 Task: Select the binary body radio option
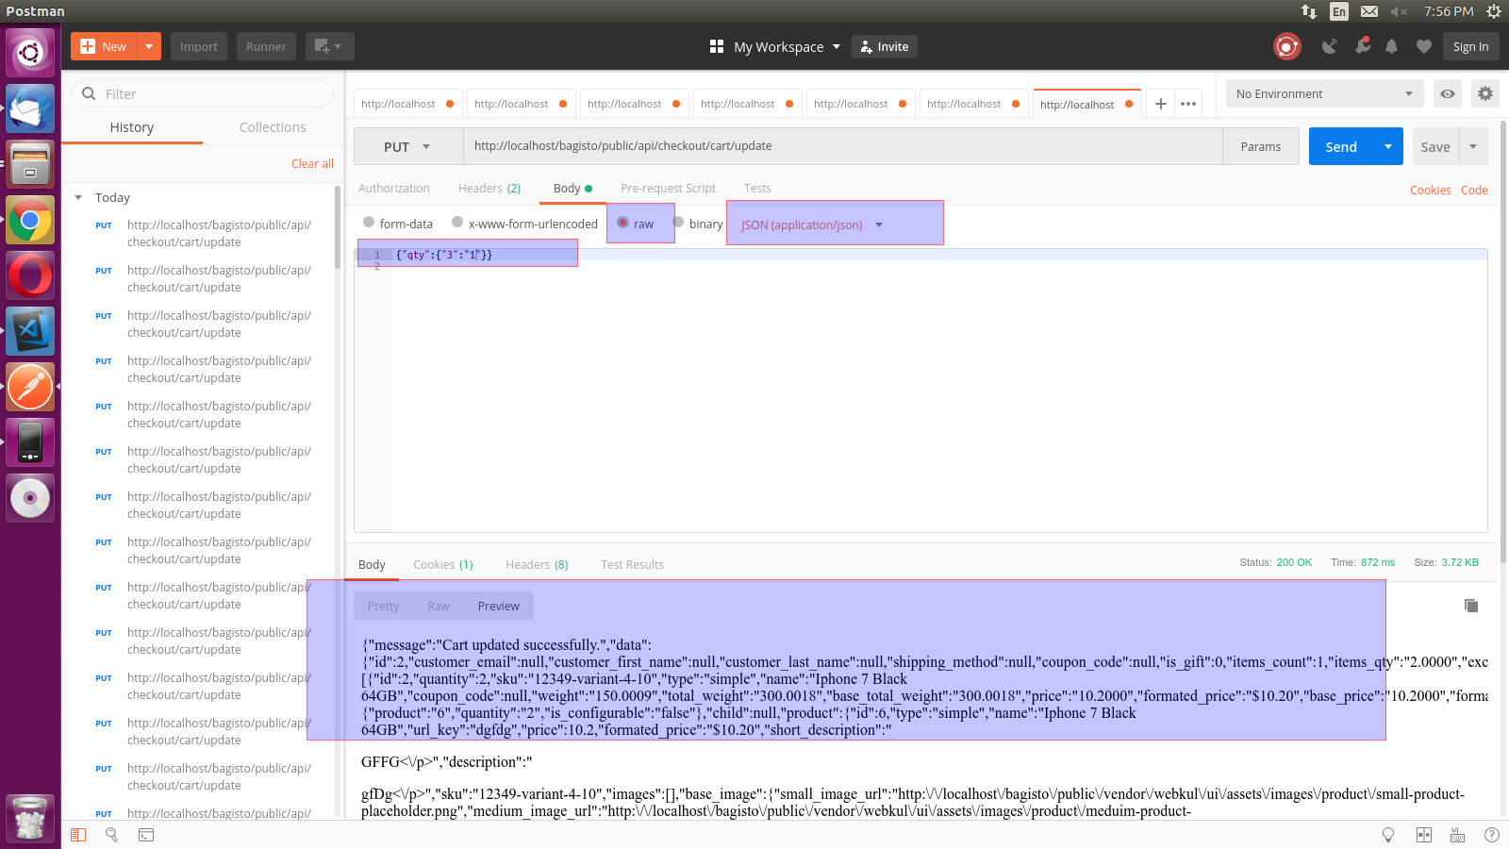pyautogui.click(x=678, y=223)
